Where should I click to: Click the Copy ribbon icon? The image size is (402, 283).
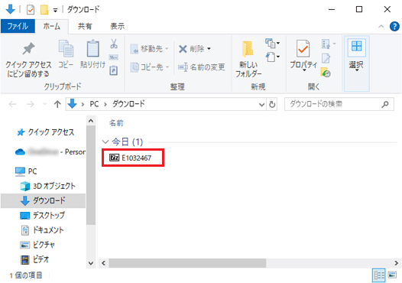click(x=66, y=54)
